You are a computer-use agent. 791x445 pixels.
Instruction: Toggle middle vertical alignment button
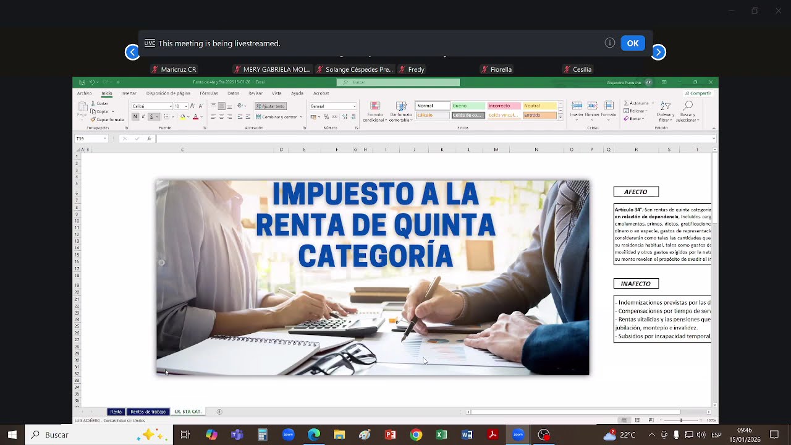pos(221,106)
